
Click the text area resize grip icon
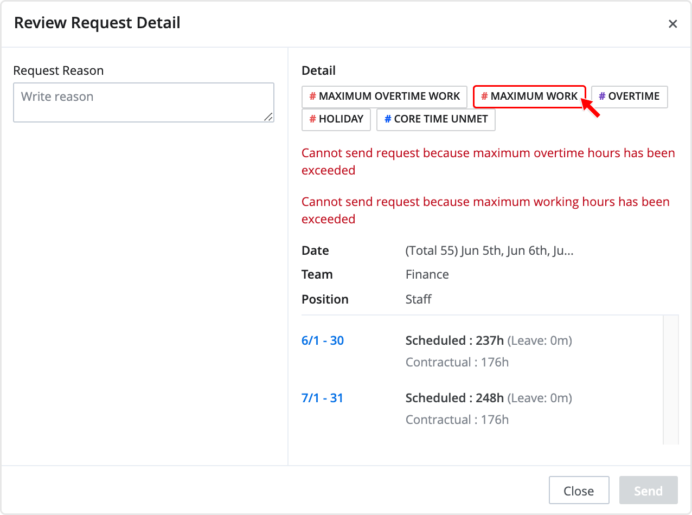pyautogui.click(x=268, y=117)
